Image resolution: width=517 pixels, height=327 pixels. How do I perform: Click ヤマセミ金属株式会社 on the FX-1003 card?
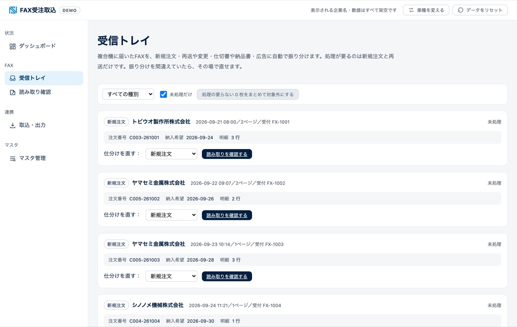(159, 244)
